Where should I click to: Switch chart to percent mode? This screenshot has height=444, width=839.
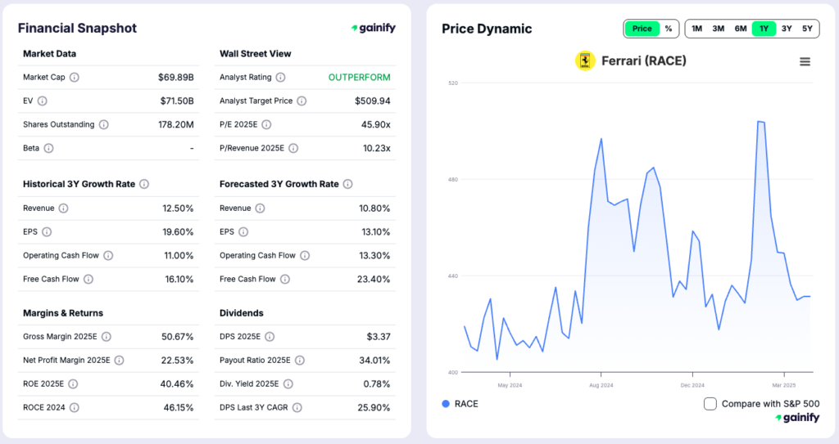[x=669, y=29]
